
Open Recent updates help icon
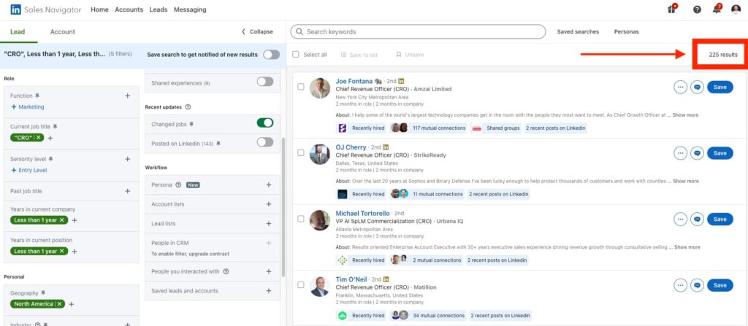pos(188,106)
